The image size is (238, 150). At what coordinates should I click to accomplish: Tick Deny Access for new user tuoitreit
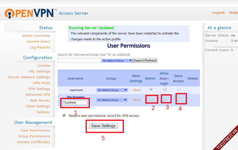point(179,99)
